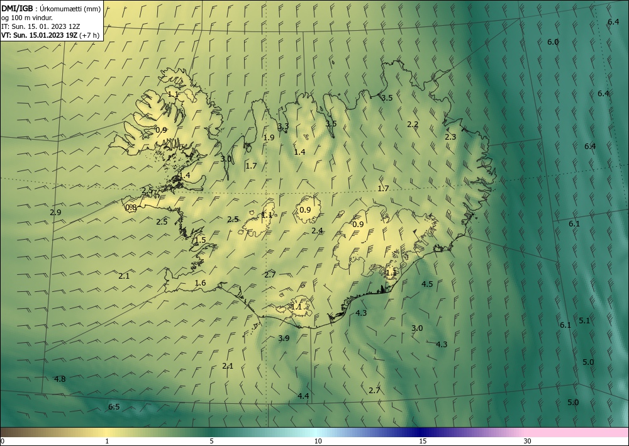Select the 1.9 value label

point(269,138)
